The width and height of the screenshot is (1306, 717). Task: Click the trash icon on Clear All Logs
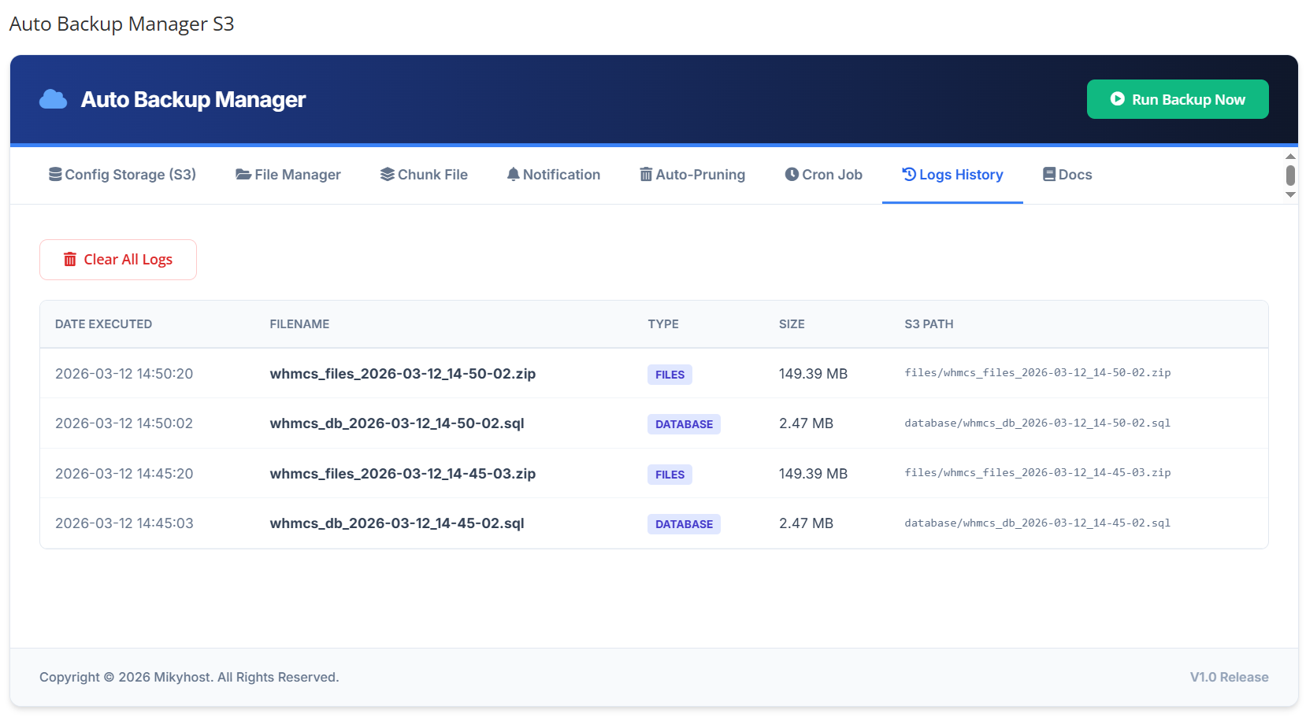pyautogui.click(x=70, y=259)
